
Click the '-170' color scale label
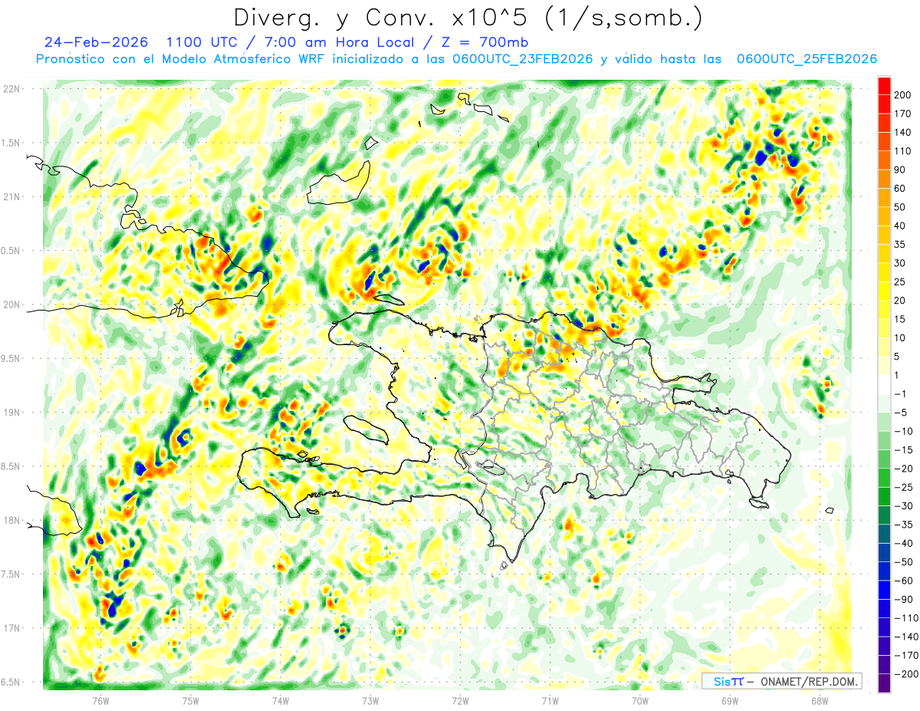point(905,656)
